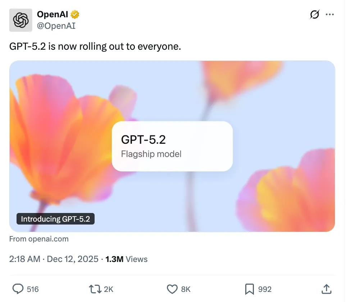Click the Introducing GPT-5.2 caption label

point(55,219)
